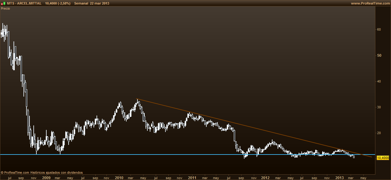Click the 50 value on the price axis

tap(379, 55)
